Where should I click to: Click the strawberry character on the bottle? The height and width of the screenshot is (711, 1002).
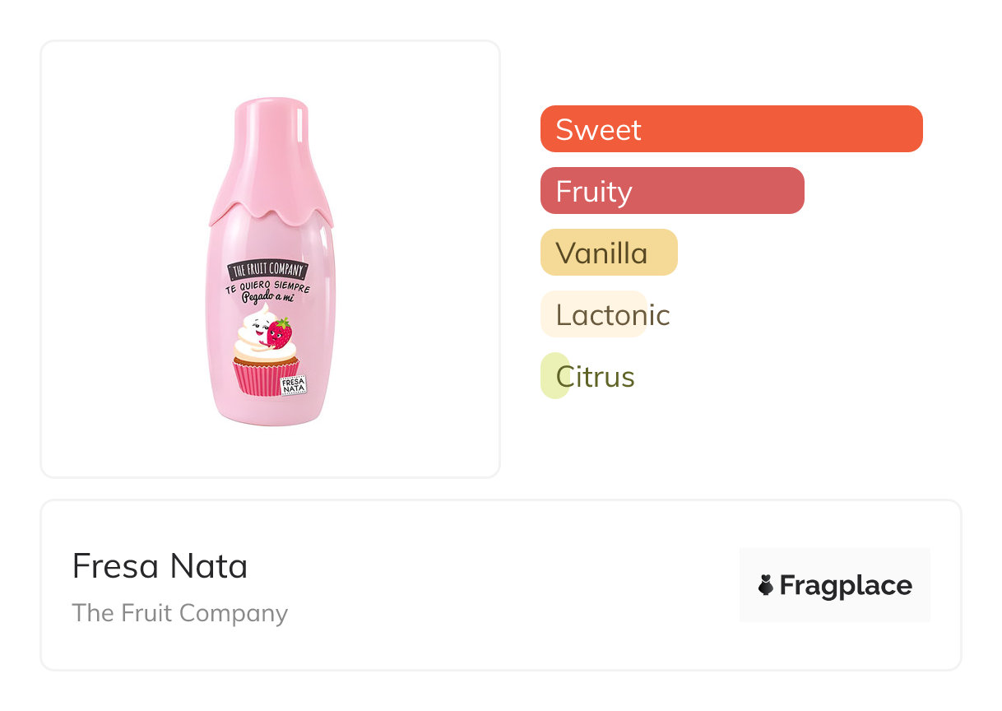(280, 333)
